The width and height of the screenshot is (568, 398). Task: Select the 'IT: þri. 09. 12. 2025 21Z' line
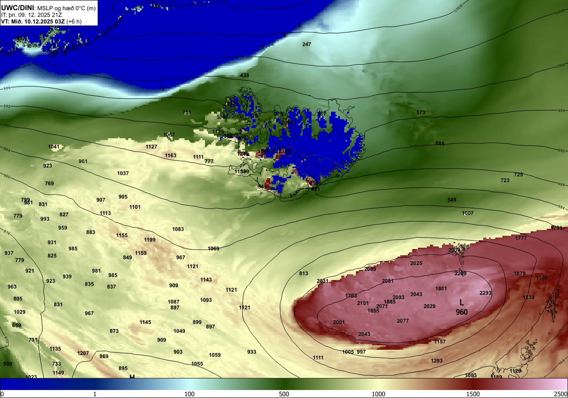(32, 15)
